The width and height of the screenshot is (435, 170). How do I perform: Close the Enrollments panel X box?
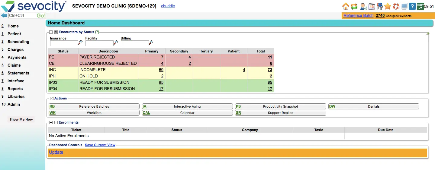pyautogui.click(x=56, y=122)
